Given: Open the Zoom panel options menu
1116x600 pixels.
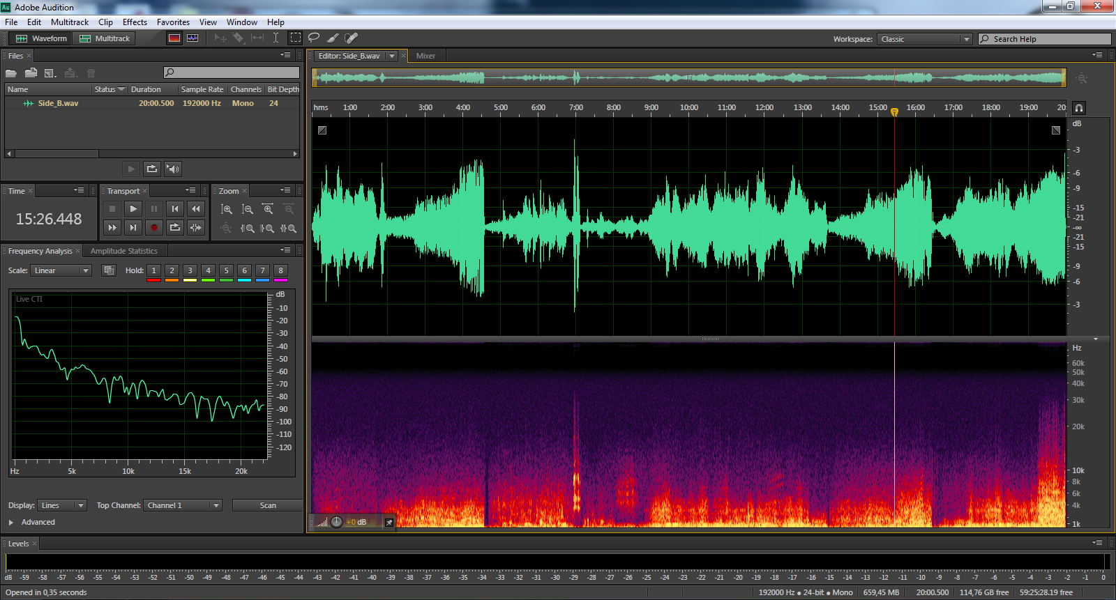Looking at the screenshot, I should click(x=285, y=190).
